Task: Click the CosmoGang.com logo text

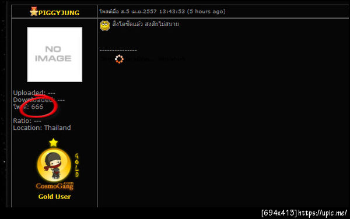Action: click(x=55, y=186)
